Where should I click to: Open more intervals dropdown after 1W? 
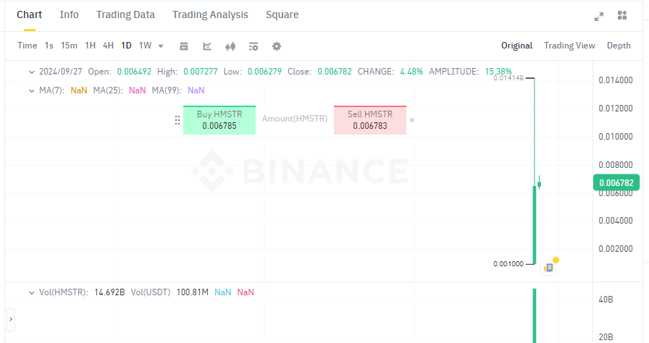tap(161, 46)
